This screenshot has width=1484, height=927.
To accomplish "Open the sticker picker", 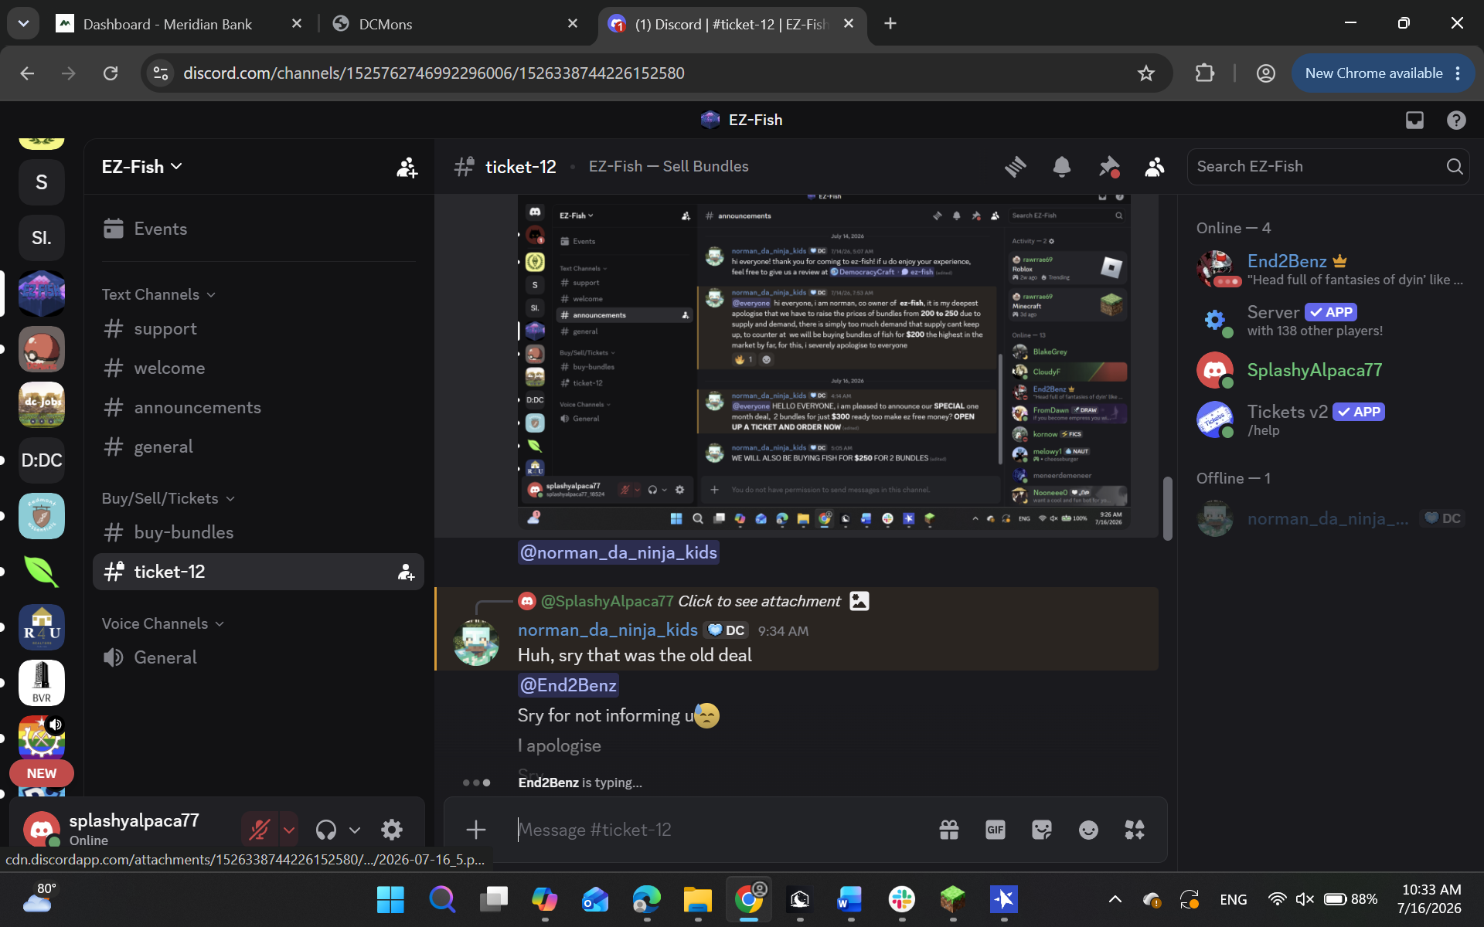I will pyautogui.click(x=1042, y=830).
